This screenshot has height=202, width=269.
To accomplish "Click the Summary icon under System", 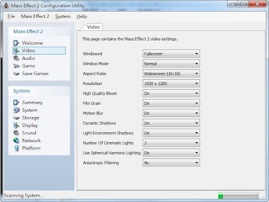I will click(x=16, y=102).
